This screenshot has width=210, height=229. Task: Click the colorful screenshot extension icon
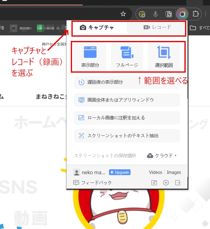[182, 14]
